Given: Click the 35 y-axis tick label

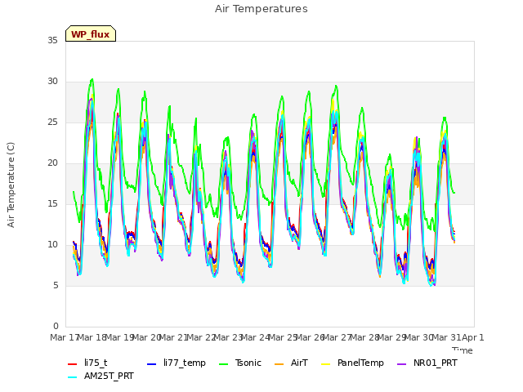Looking at the screenshot, I should [x=52, y=40].
